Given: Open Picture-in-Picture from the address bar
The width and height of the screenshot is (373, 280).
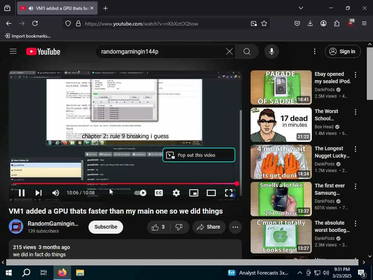Looking at the screenshot, I should coord(254,24).
